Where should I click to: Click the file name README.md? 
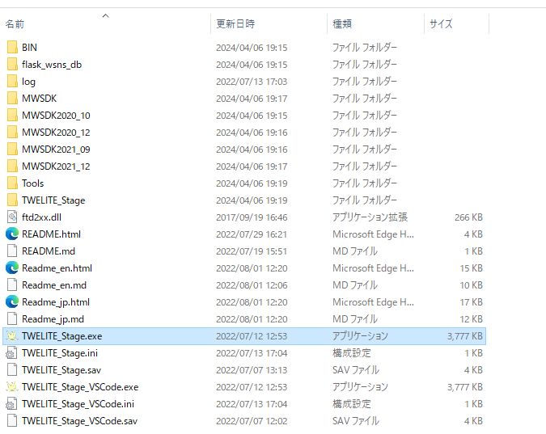click(x=49, y=251)
